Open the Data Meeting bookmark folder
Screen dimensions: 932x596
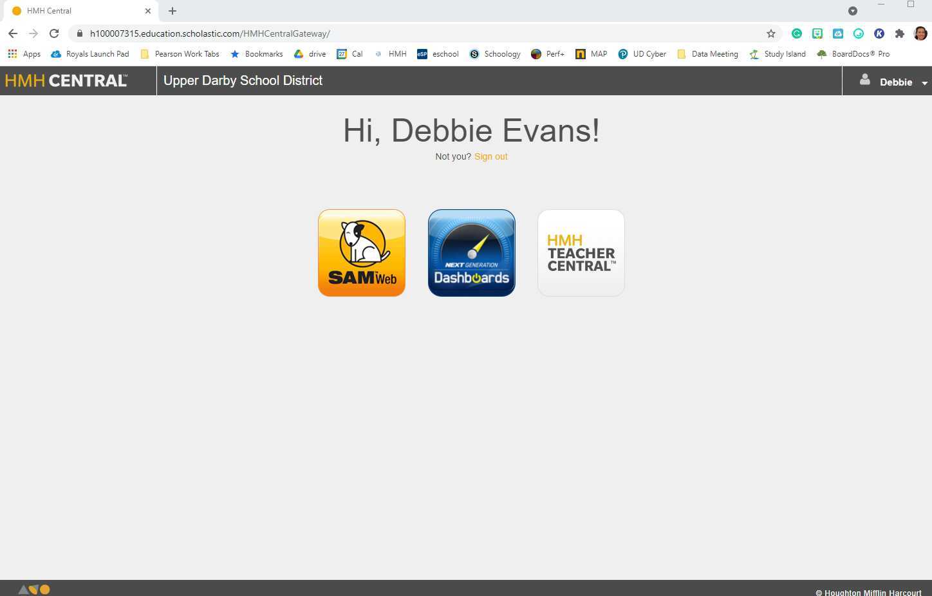pos(707,54)
